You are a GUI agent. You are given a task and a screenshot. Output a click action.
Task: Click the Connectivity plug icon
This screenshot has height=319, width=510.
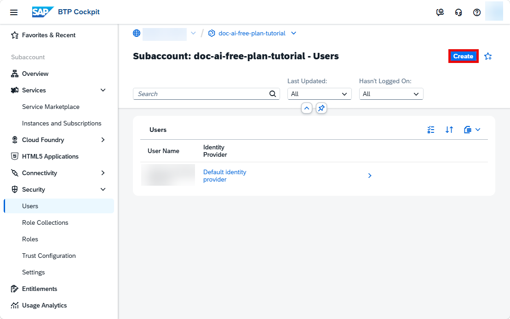tap(15, 173)
